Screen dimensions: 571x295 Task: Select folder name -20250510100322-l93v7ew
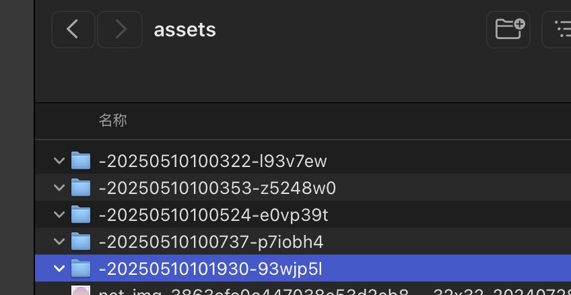pos(213,161)
